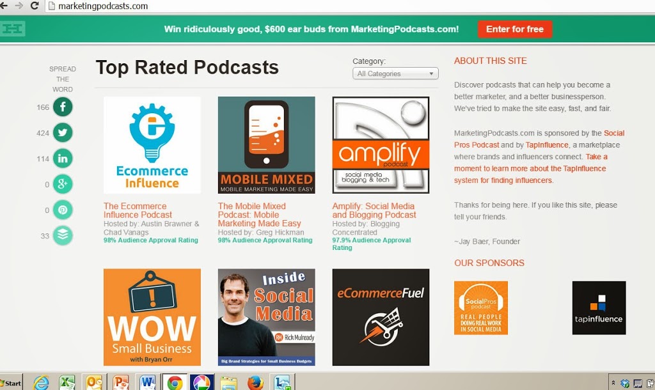The height and width of the screenshot is (390, 655).
Task: Follow the Social Pros Podcast link
Action: pos(539,139)
